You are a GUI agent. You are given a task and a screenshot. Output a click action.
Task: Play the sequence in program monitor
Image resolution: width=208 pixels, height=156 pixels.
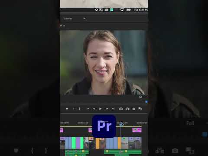click(x=100, y=109)
